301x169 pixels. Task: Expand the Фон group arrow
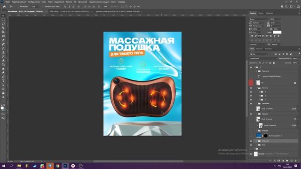pos(257,145)
